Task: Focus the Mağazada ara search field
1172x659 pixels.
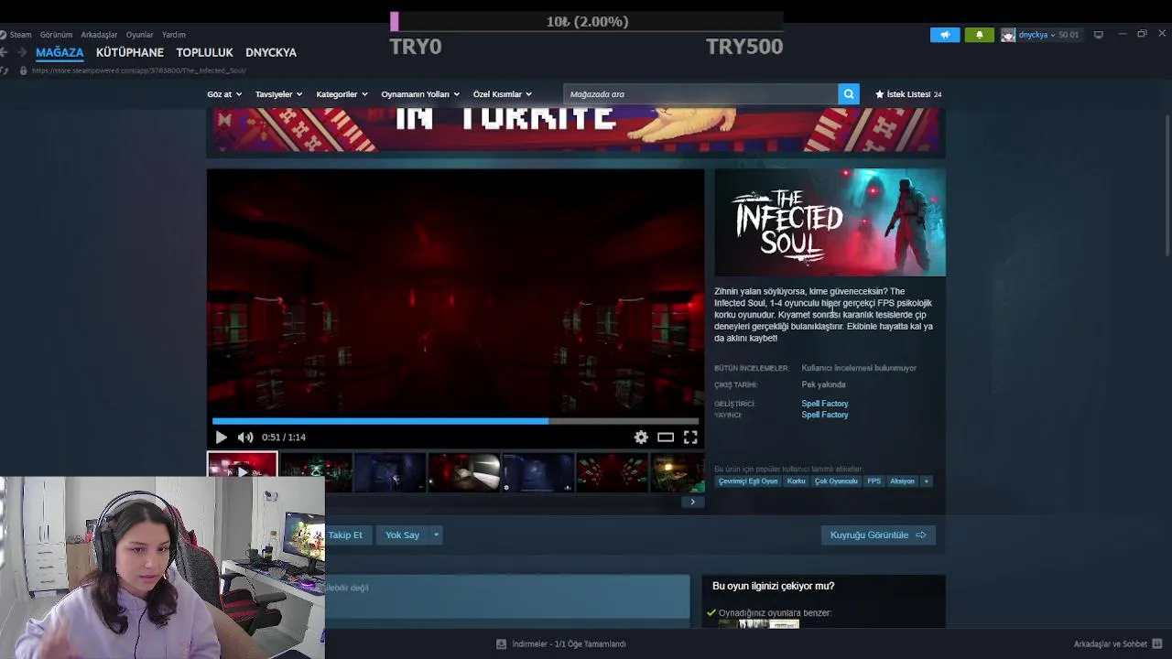Action: 700,94
